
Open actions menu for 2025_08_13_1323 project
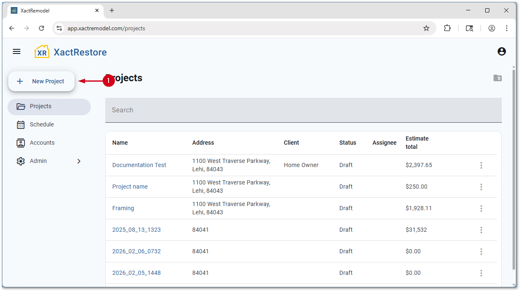pos(481,230)
